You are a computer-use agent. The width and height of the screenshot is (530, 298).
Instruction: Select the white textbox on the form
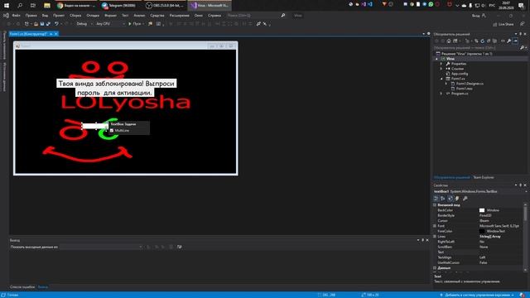(x=95, y=126)
